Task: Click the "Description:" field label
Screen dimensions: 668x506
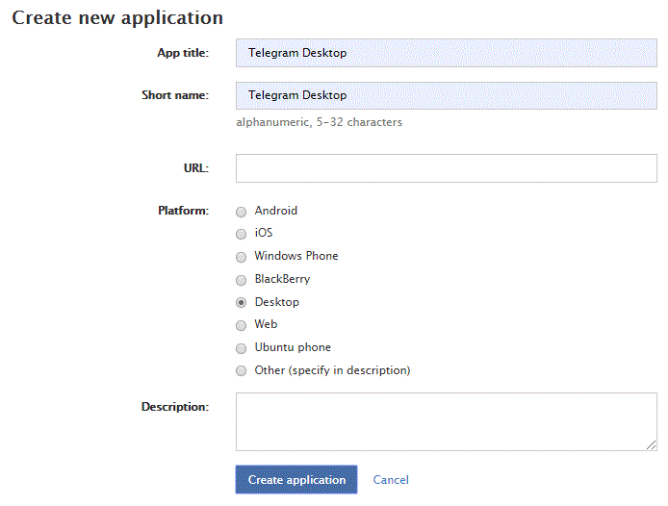Action: (x=175, y=407)
